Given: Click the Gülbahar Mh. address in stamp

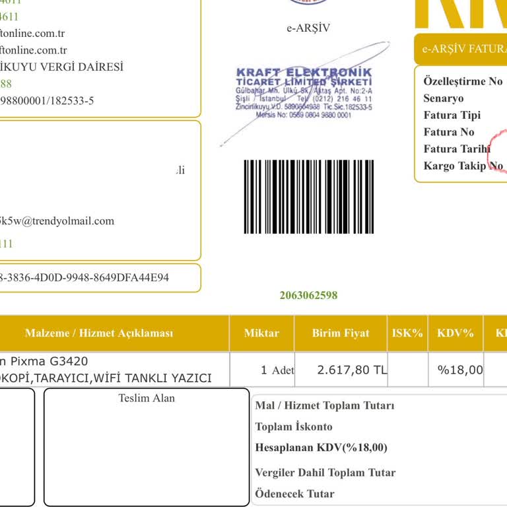Looking at the screenshot, I should click(304, 90).
